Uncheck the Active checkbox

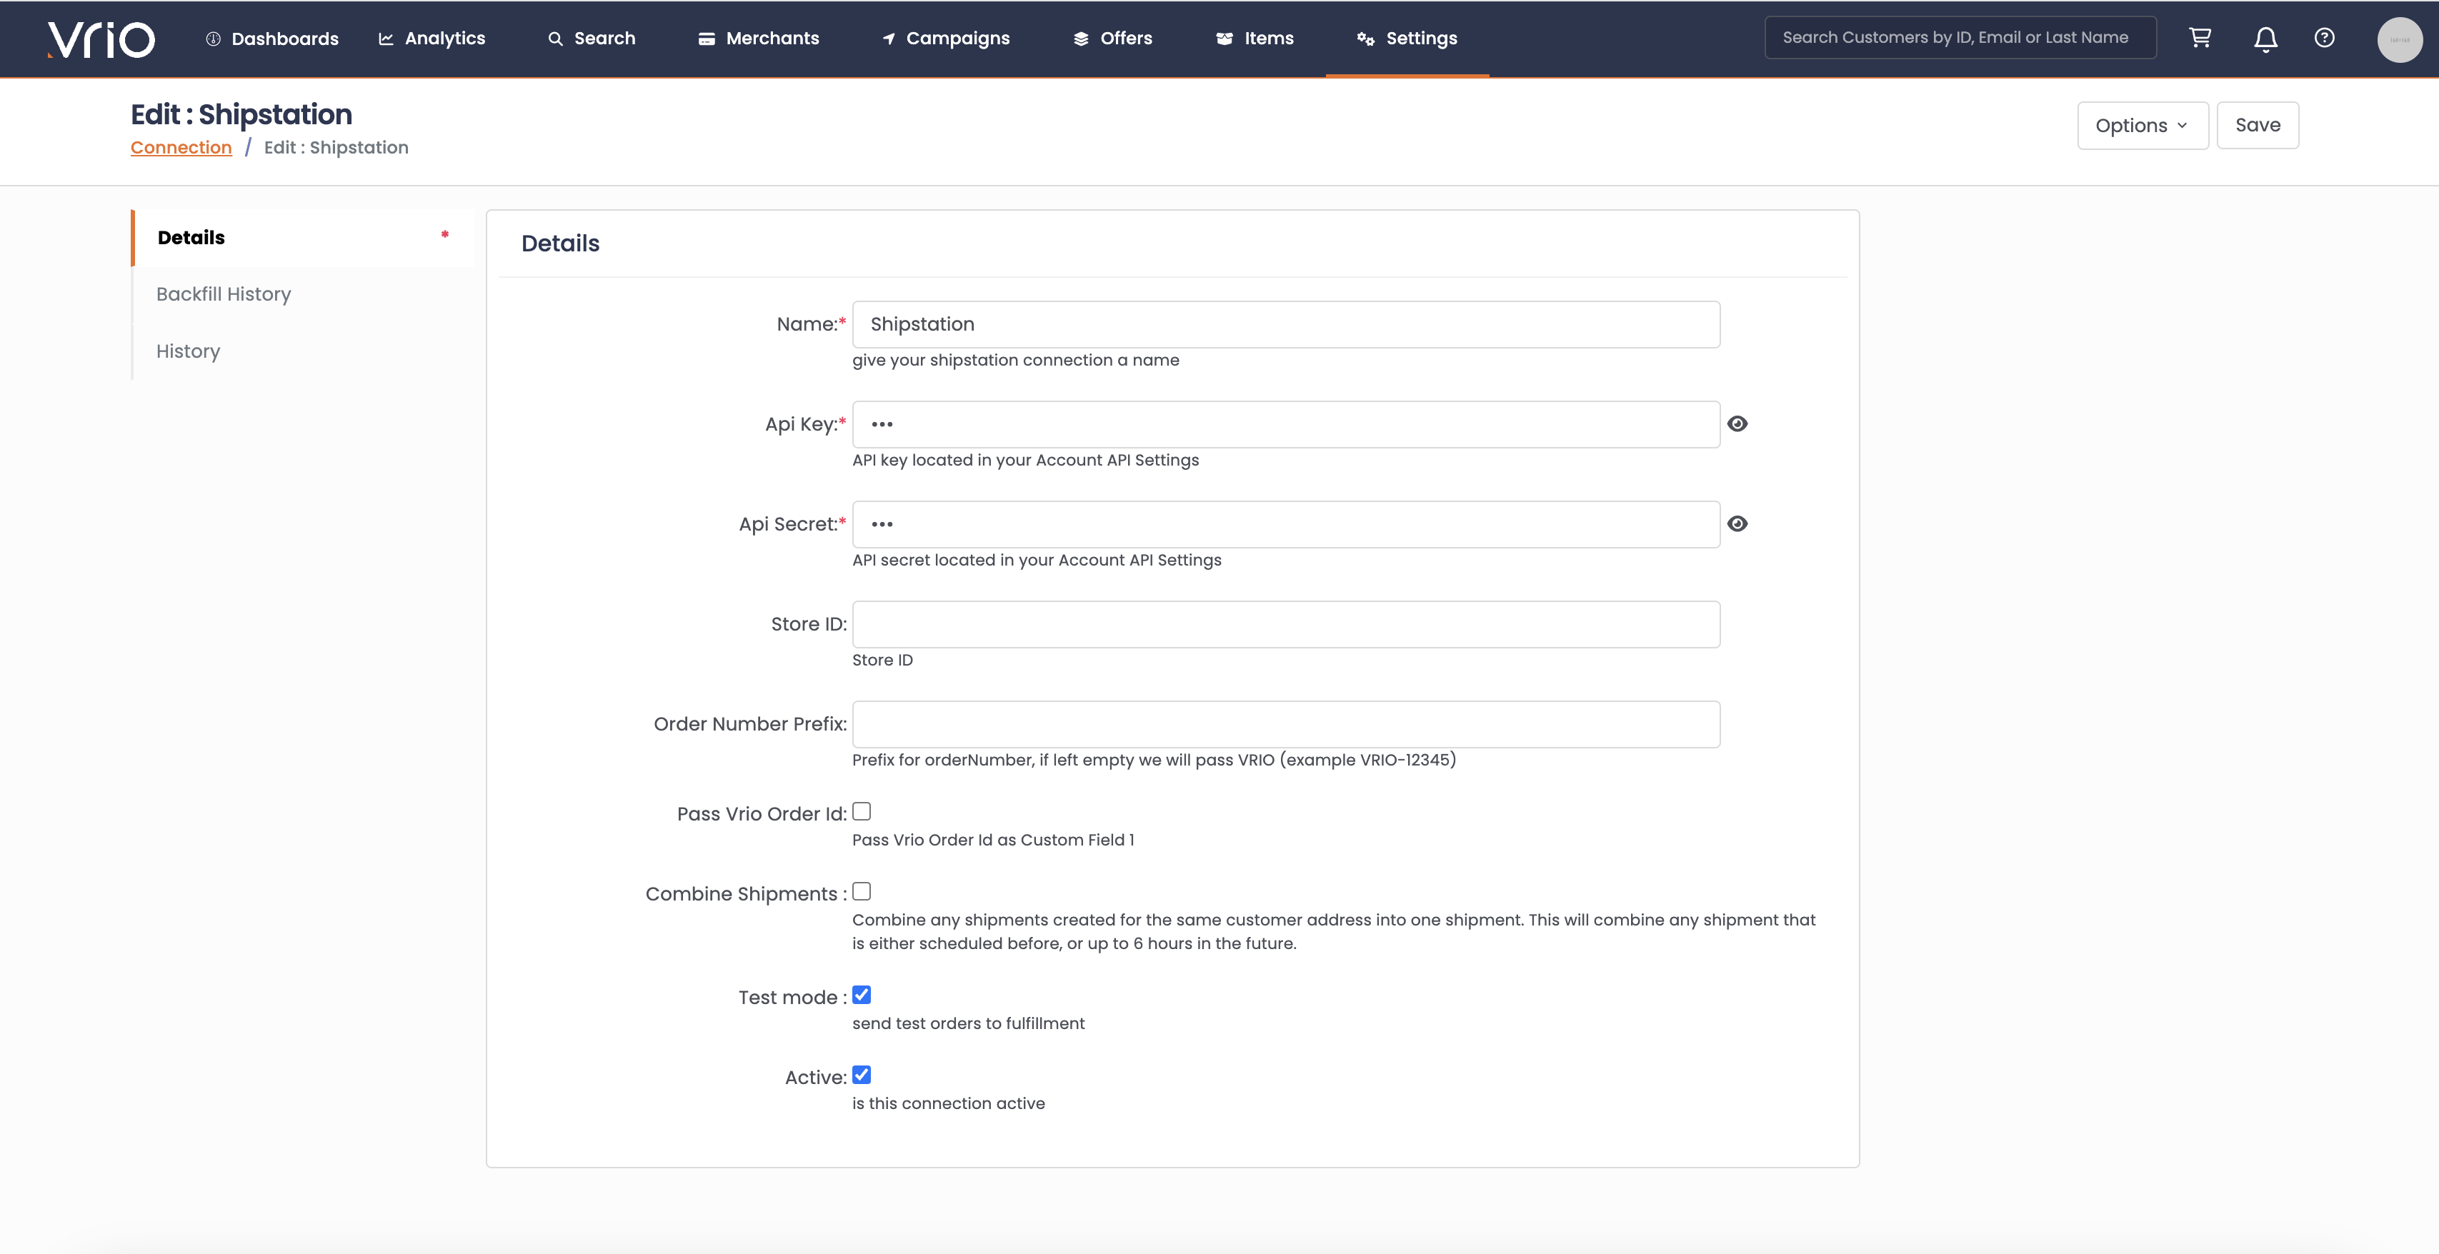(861, 1075)
